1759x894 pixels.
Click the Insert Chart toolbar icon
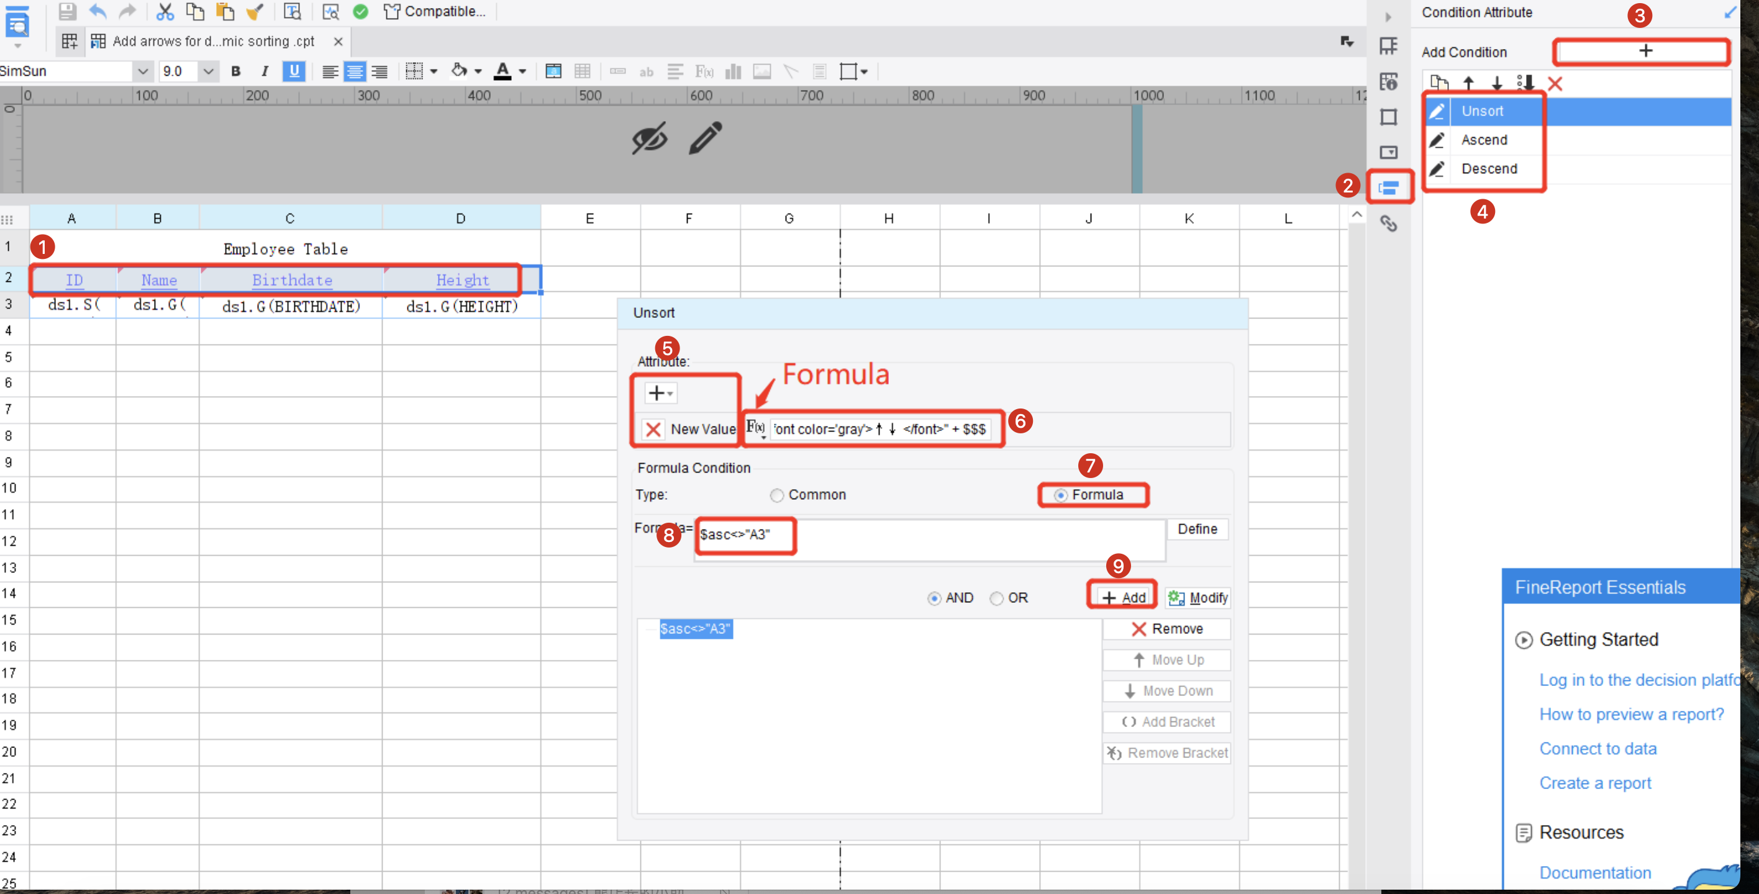[x=733, y=71]
